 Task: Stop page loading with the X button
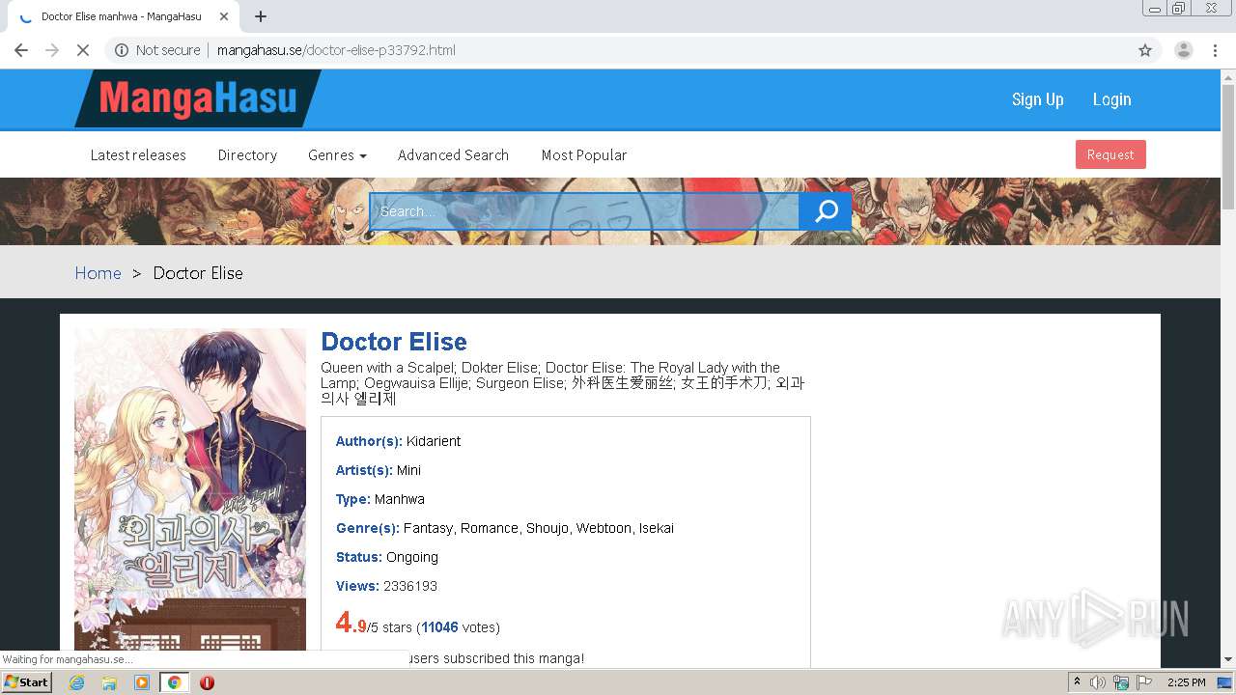coord(83,50)
